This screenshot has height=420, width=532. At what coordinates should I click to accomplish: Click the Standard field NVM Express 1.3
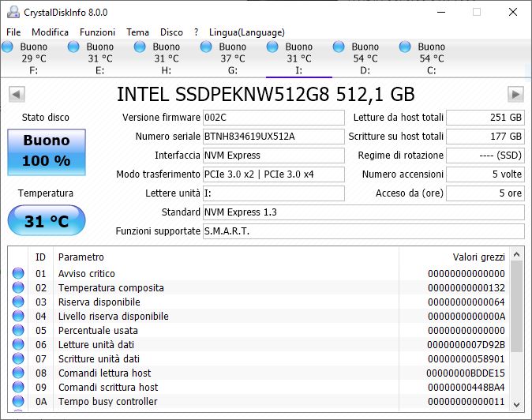364,212
